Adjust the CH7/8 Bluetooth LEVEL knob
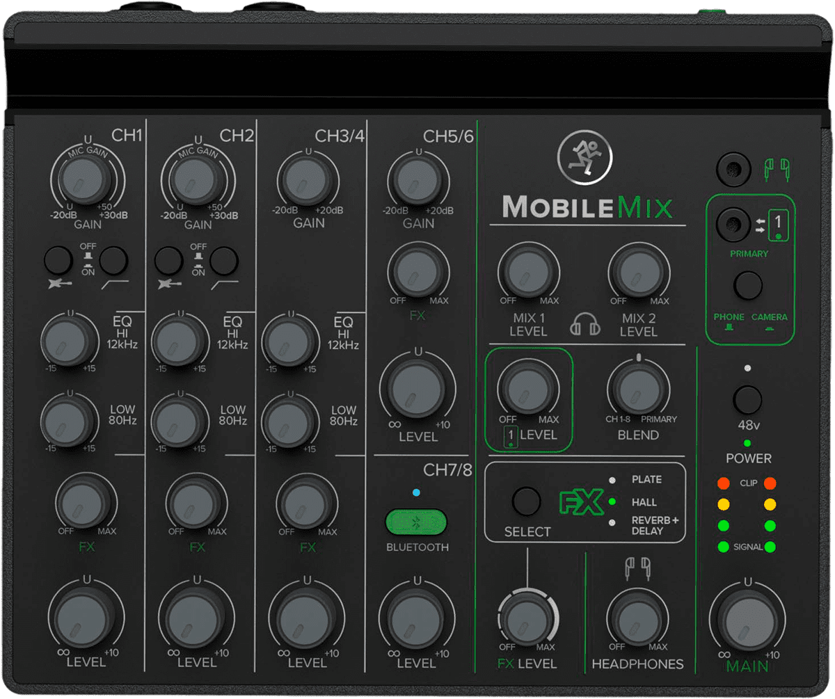This screenshot has height=699, width=835. coord(417,618)
